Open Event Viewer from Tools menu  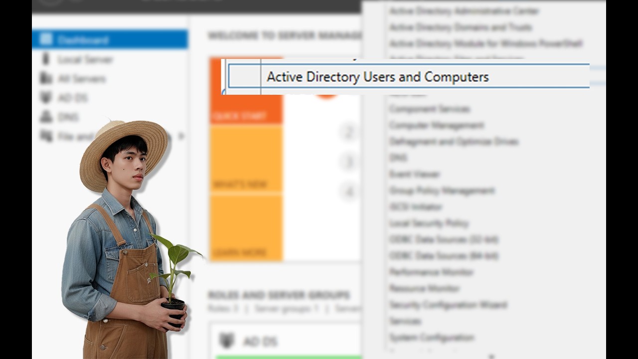click(414, 174)
